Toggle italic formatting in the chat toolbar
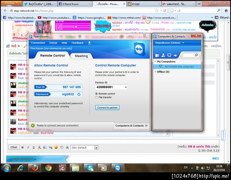231x180 pixels. 28,147
